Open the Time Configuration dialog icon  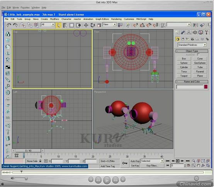(189, 165)
